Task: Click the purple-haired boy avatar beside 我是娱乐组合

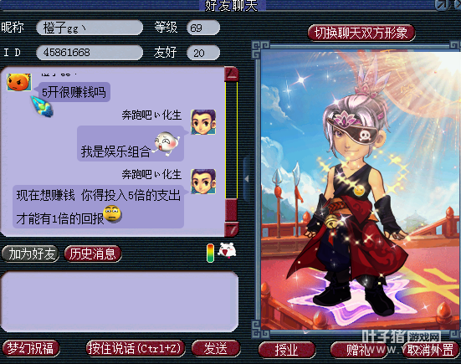Action: click(203, 122)
